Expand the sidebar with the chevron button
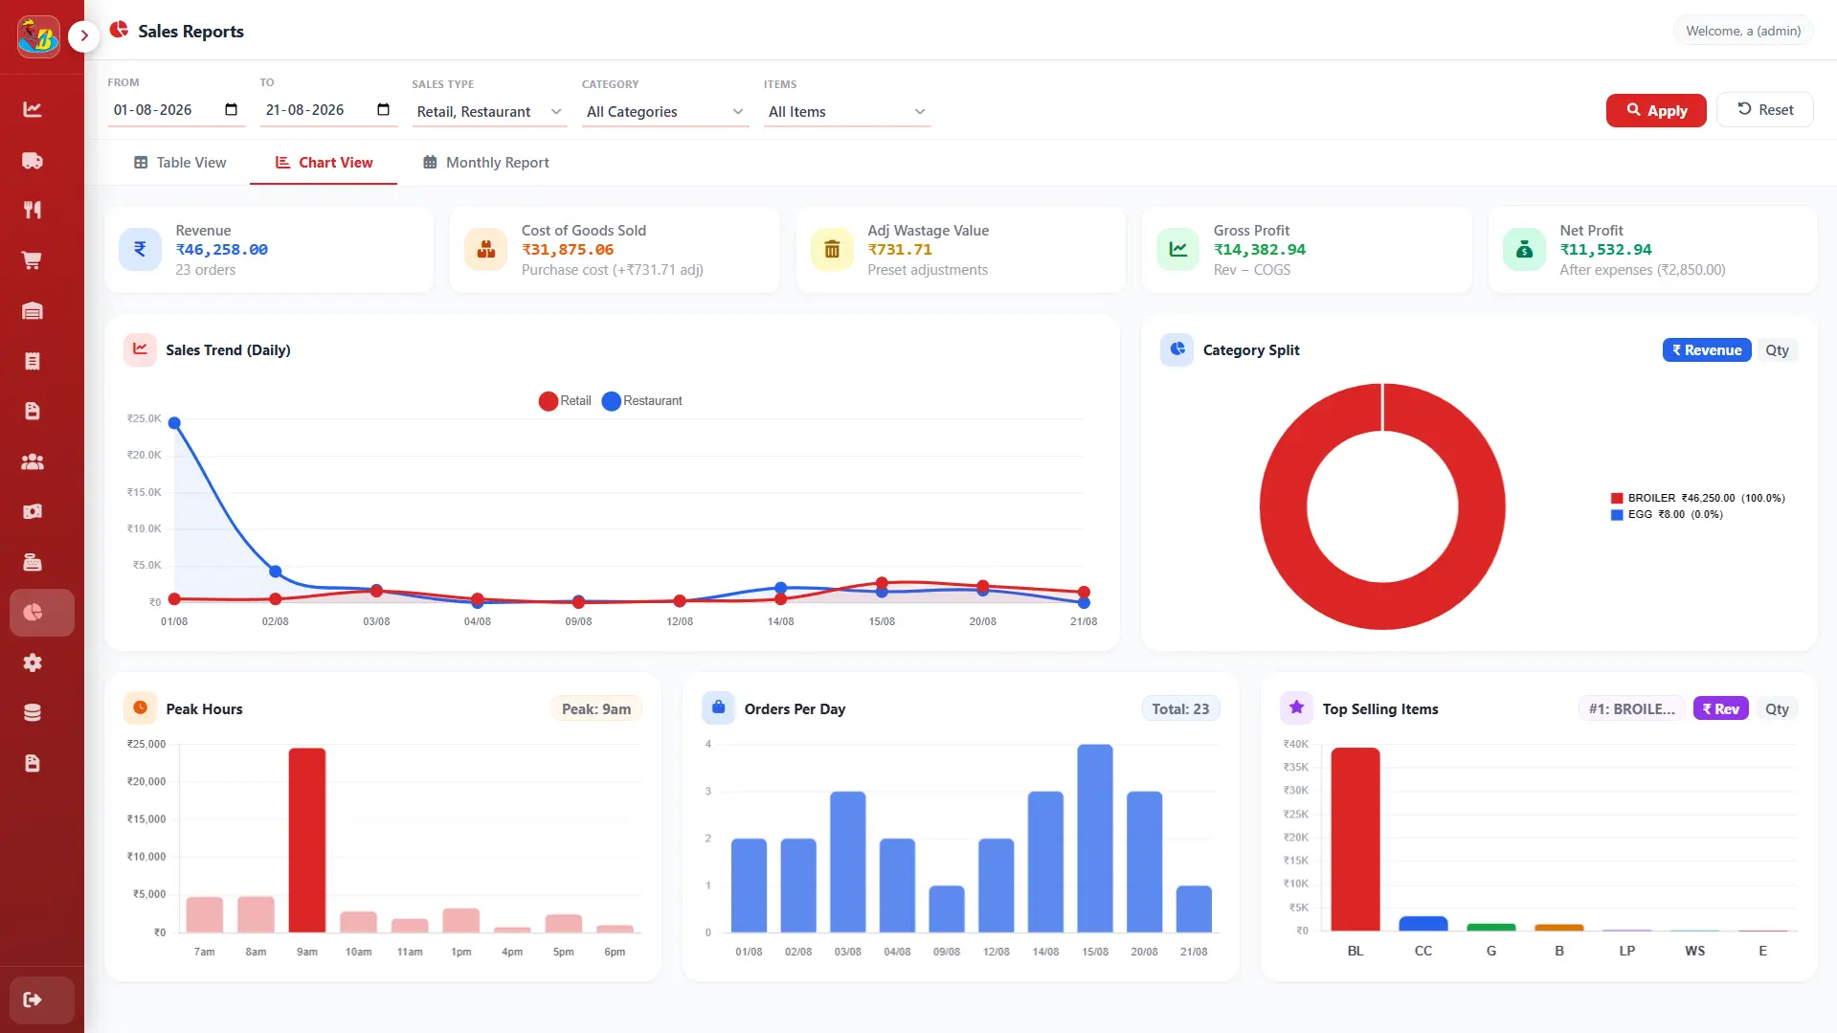Viewport: 1837px width, 1033px height. pyautogui.click(x=84, y=35)
